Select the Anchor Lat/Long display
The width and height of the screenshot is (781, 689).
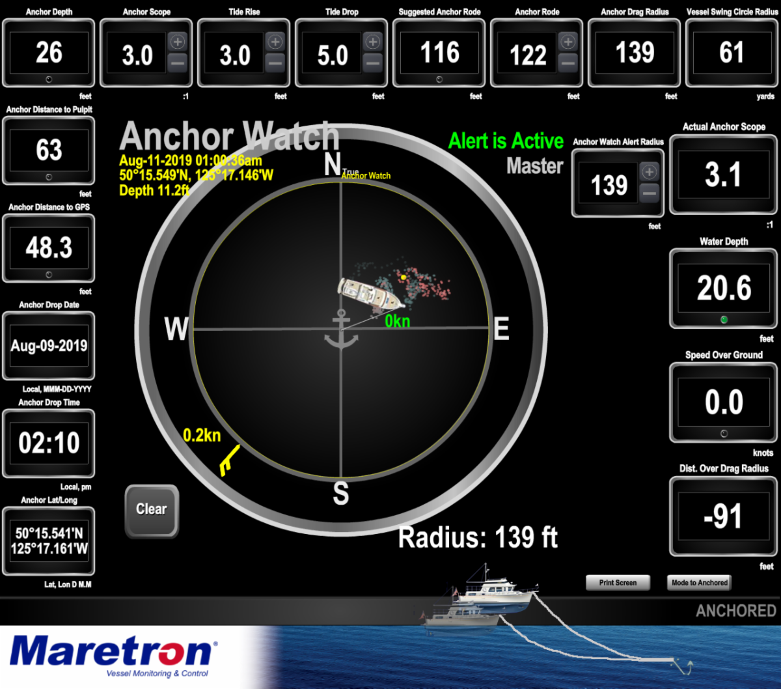pyautogui.click(x=49, y=541)
